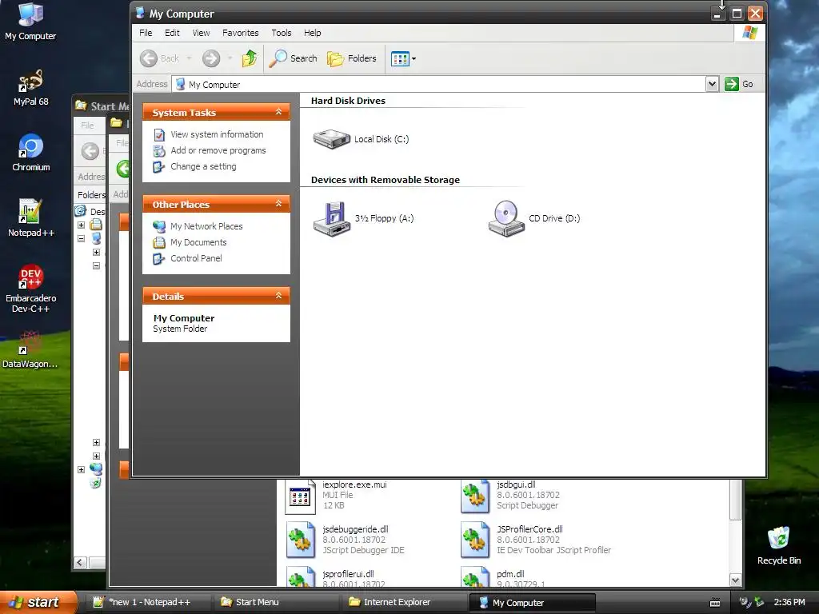This screenshot has height=614, width=819.
Task: Open the Tools menu
Action: coord(281,33)
